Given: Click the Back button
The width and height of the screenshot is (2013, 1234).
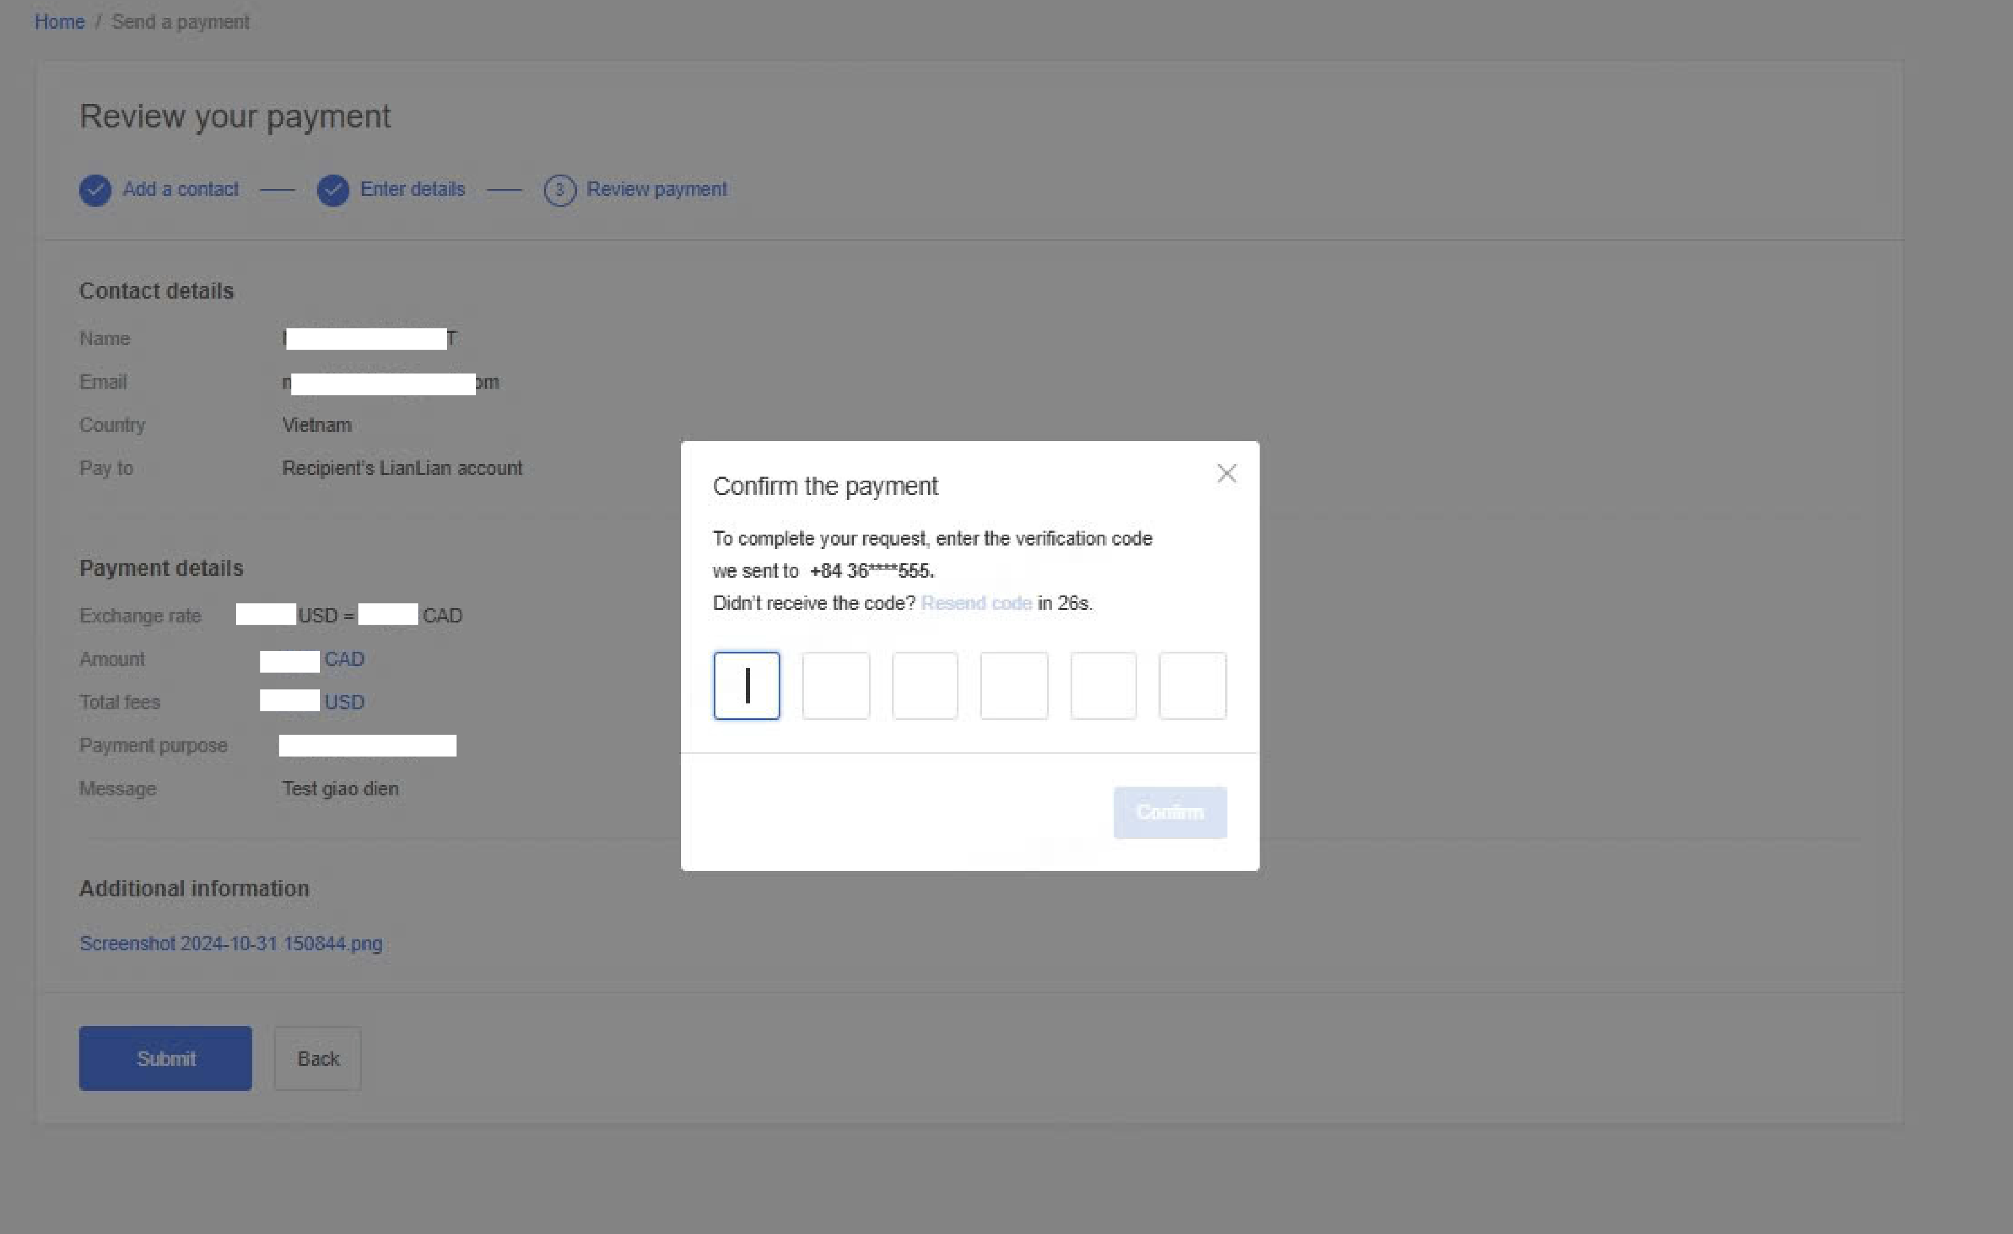Looking at the screenshot, I should 318,1058.
